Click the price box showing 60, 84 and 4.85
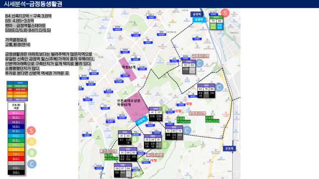Screen dimensions: 319x179 click(189, 67)
